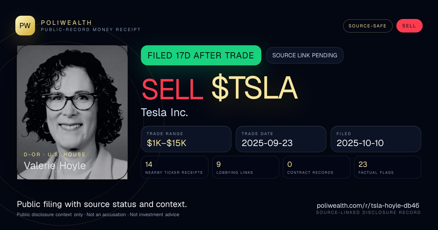Click the D-OR U.S. House label
This screenshot has height=230, width=438.
[55, 155]
